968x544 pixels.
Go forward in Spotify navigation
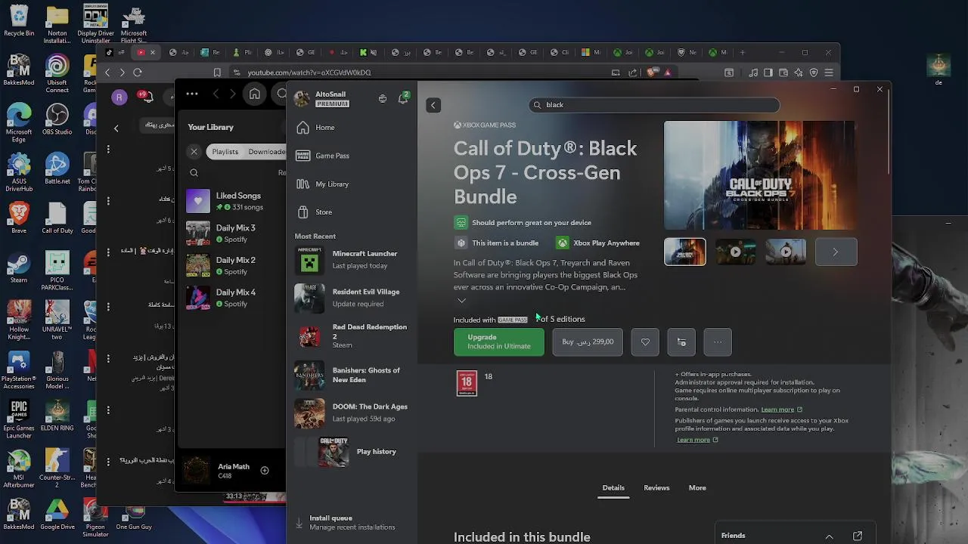point(233,94)
